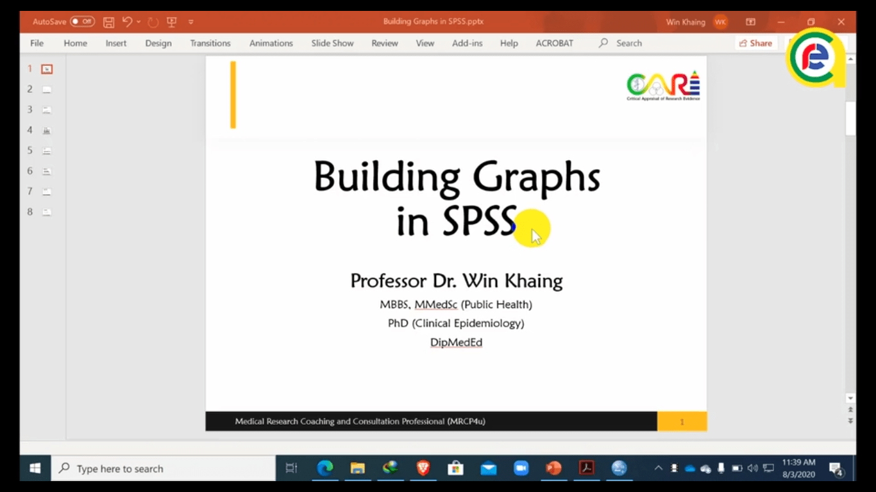Go to next slide double-arrow button
876x492 pixels.
coord(851,421)
